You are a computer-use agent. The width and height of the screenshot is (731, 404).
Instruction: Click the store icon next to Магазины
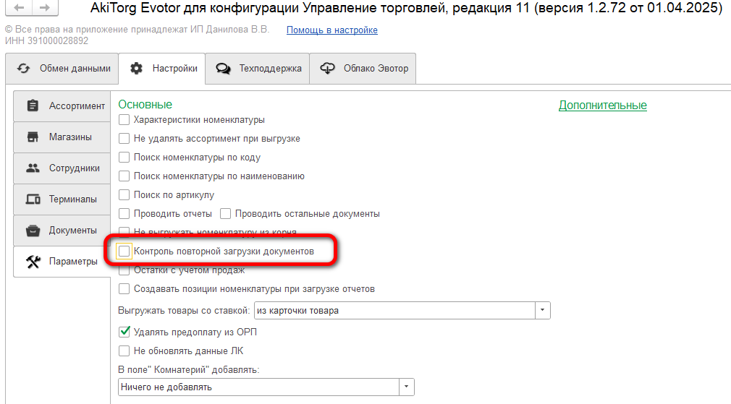coord(33,137)
